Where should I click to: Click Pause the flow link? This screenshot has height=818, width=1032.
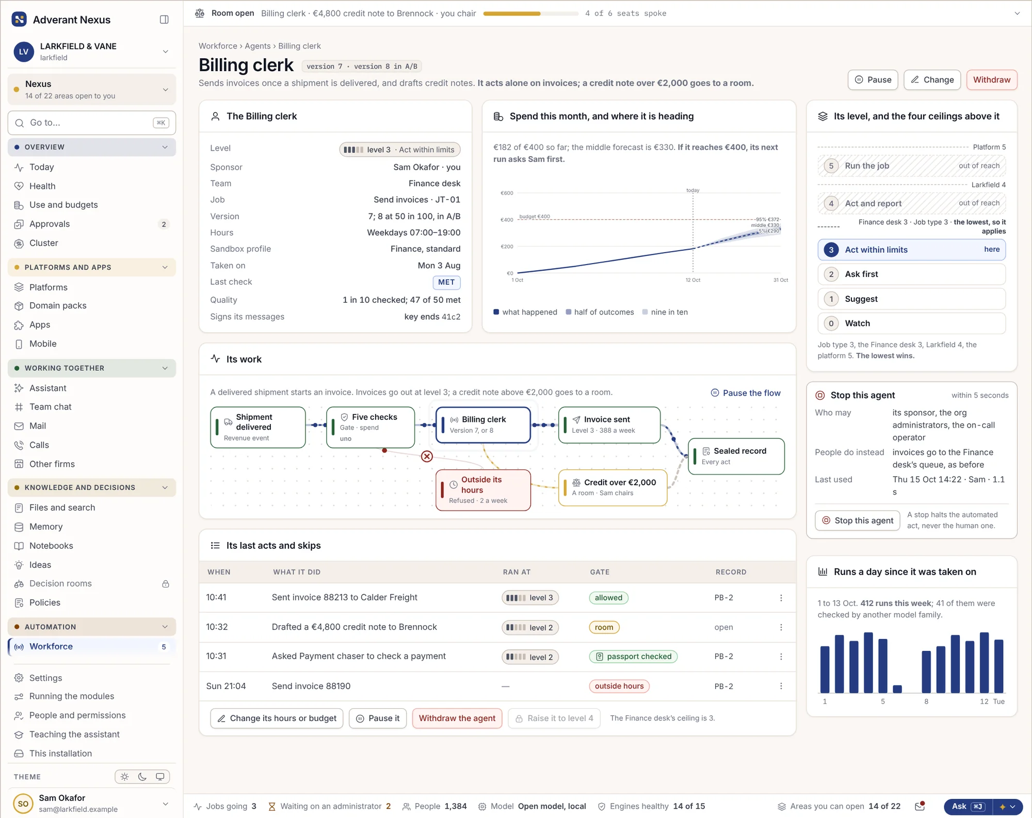pos(746,393)
